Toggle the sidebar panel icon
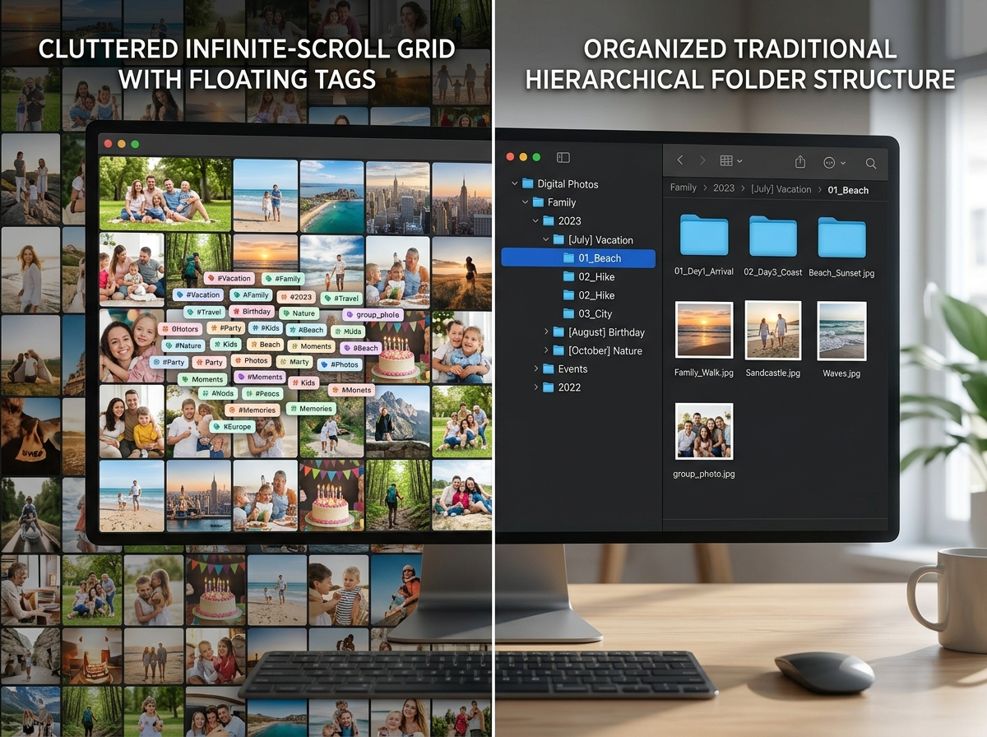Viewport: 987px width, 737px height. click(x=563, y=157)
